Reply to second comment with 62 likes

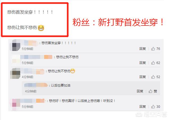(143, 63)
